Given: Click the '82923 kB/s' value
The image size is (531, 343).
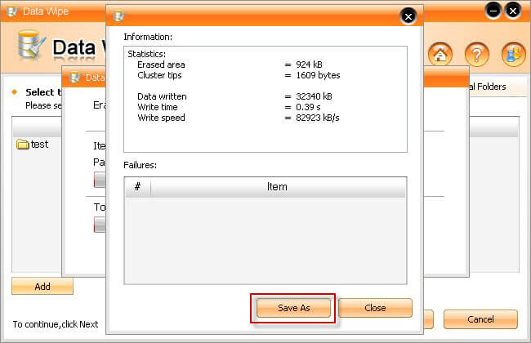Looking at the screenshot, I should click(x=318, y=118).
